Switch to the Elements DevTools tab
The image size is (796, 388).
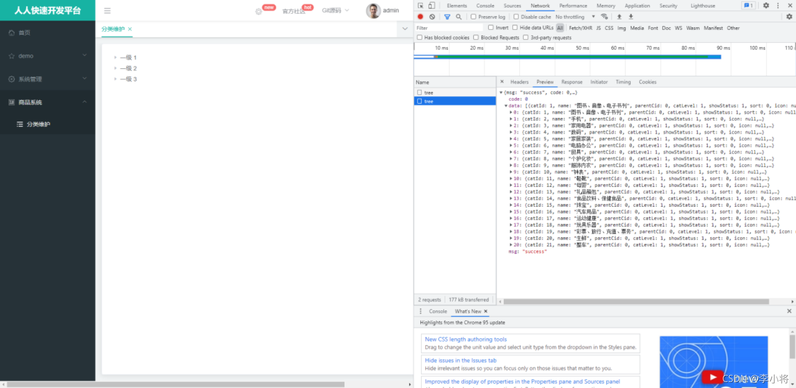pos(457,5)
